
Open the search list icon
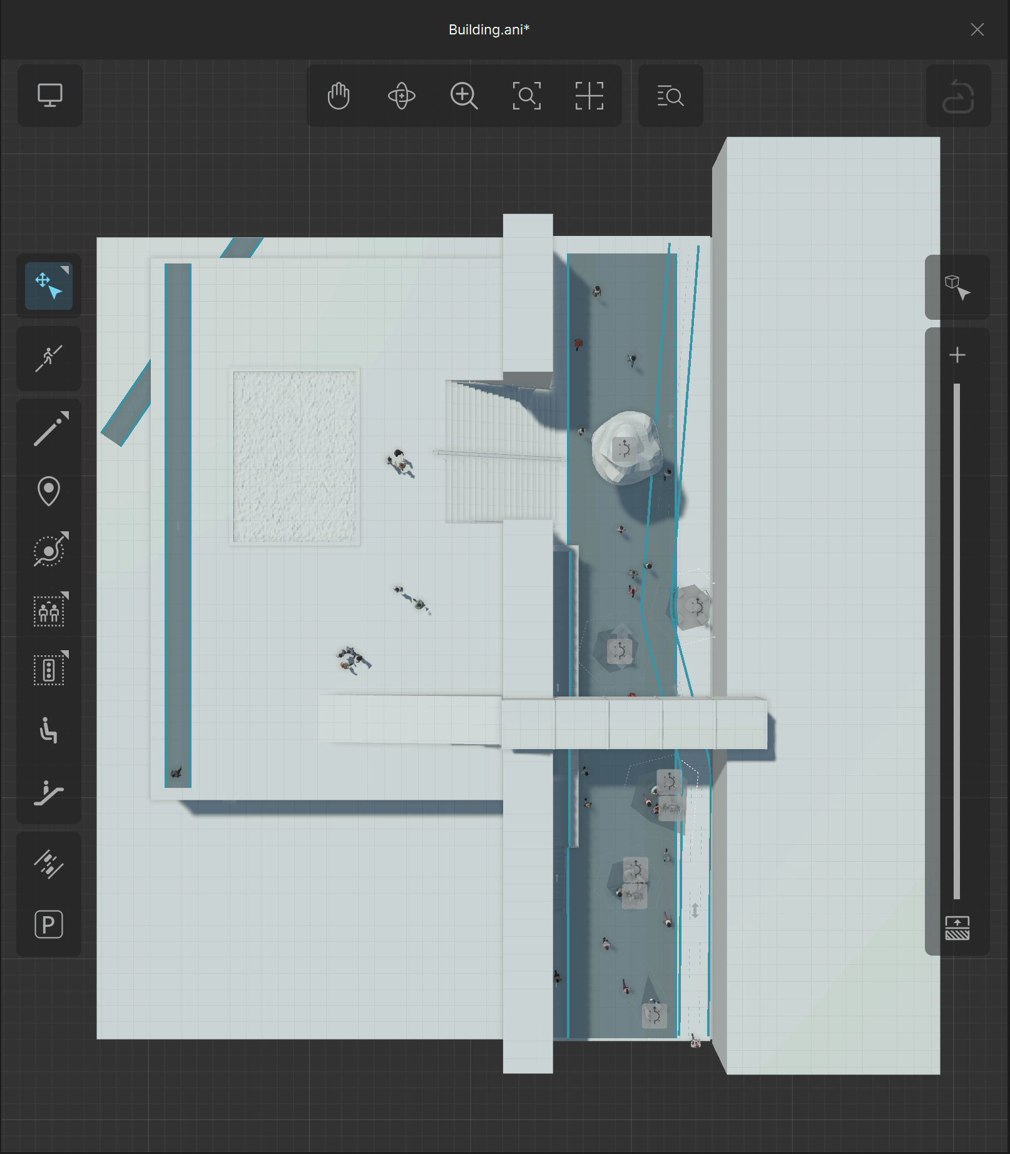click(x=670, y=96)
